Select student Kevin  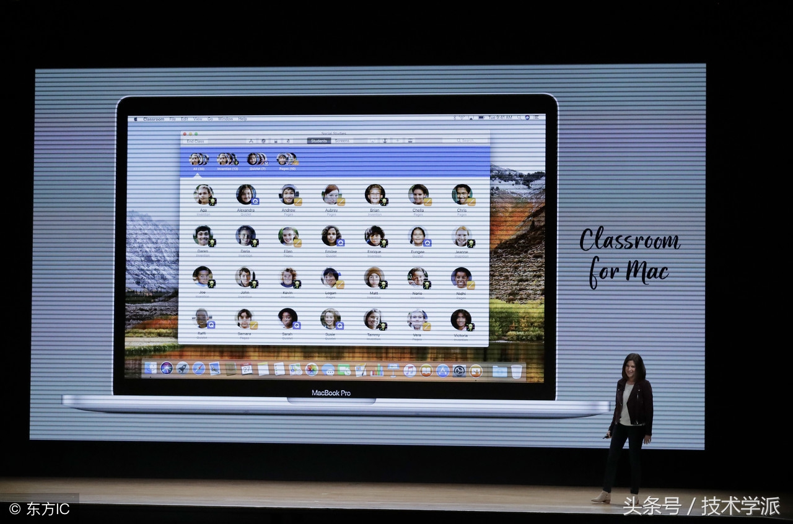click(287, 281)
